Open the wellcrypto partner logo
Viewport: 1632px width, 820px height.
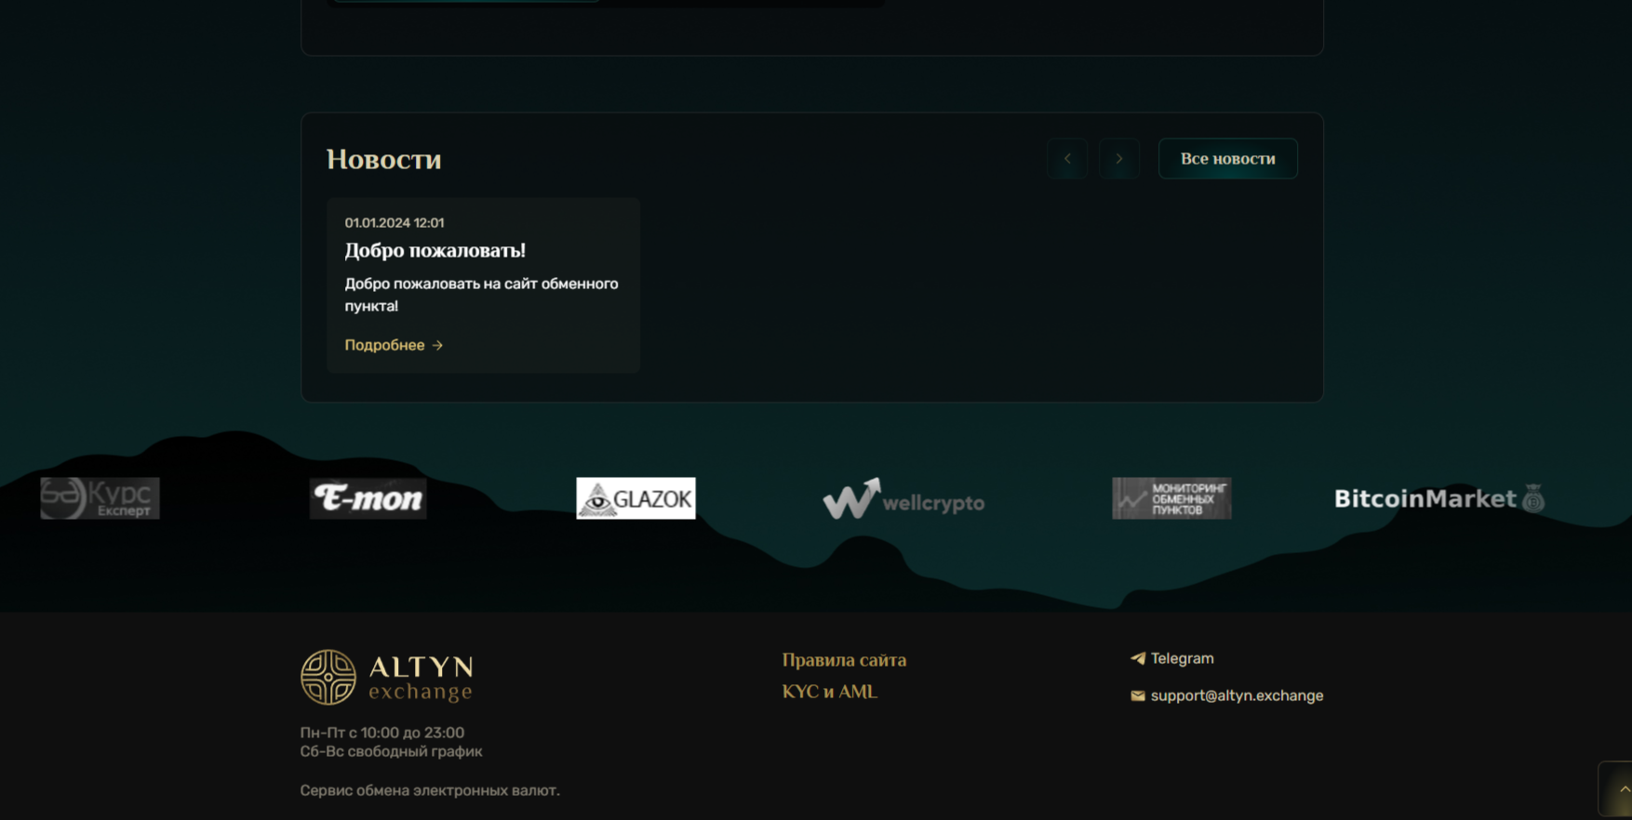click(x=903, y=499)
